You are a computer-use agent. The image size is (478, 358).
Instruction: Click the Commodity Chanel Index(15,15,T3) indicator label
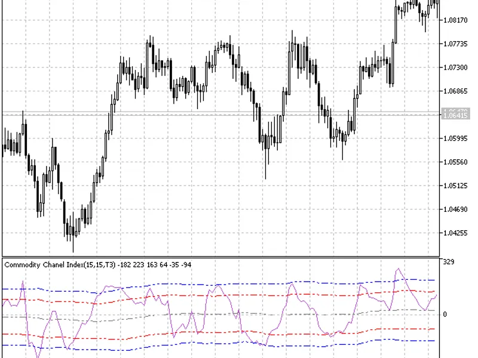point(60,265)
